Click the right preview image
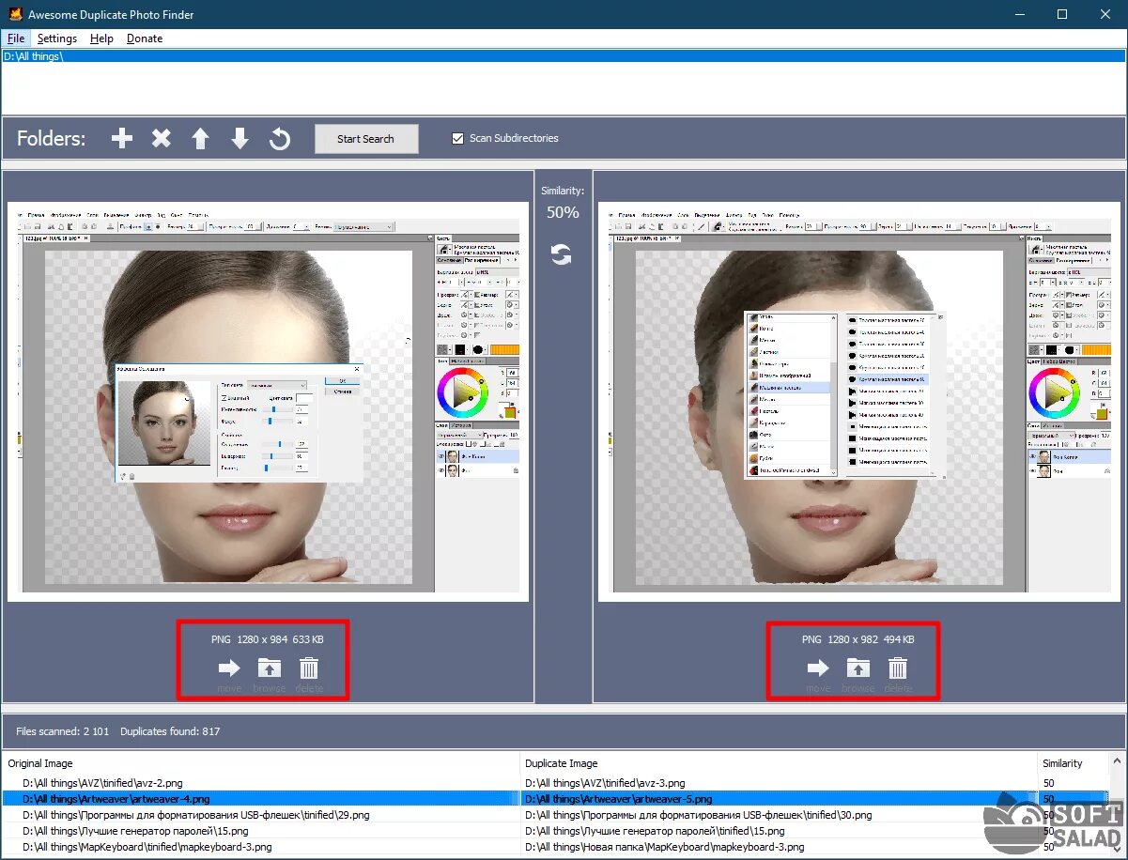 [x=858, y=402]
